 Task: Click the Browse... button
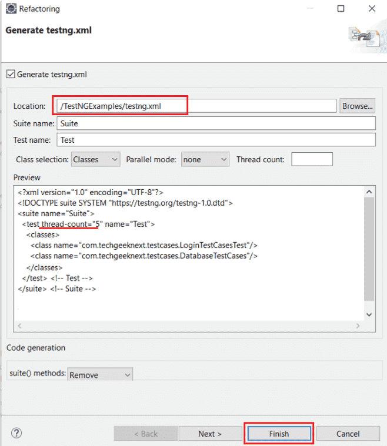pos(357,106)
